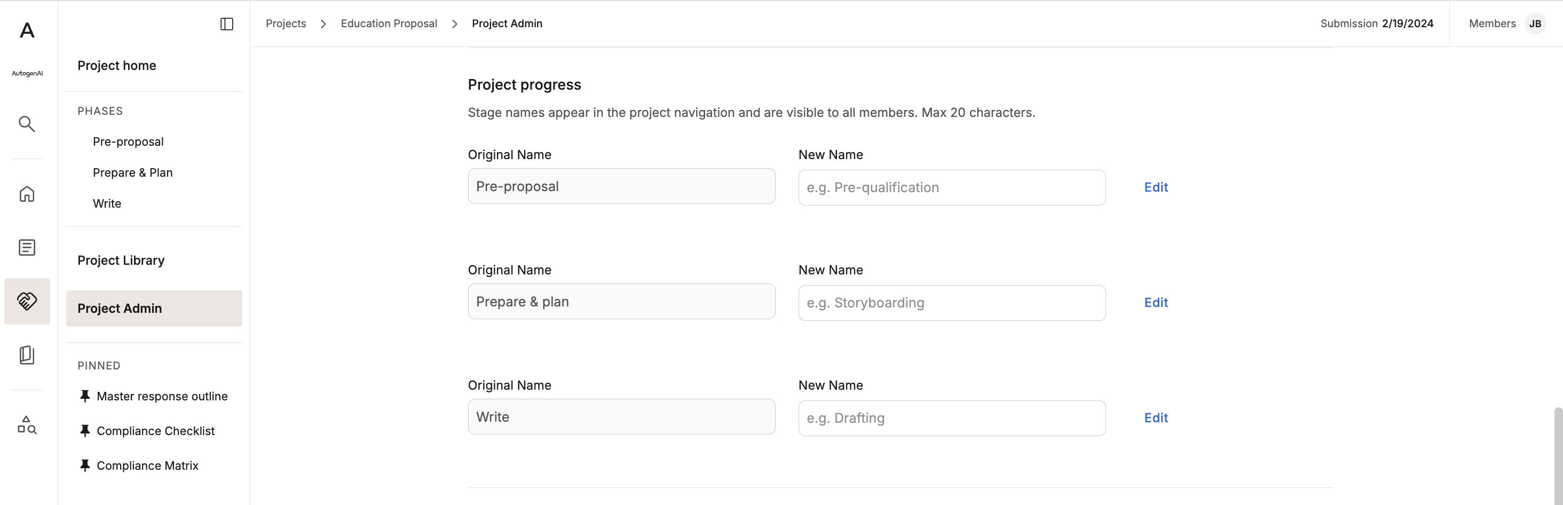The height and width of the screenshot is (505, 1563).
Task: Click Edit for Prepare & plan stage
Action: (1156, 303)
